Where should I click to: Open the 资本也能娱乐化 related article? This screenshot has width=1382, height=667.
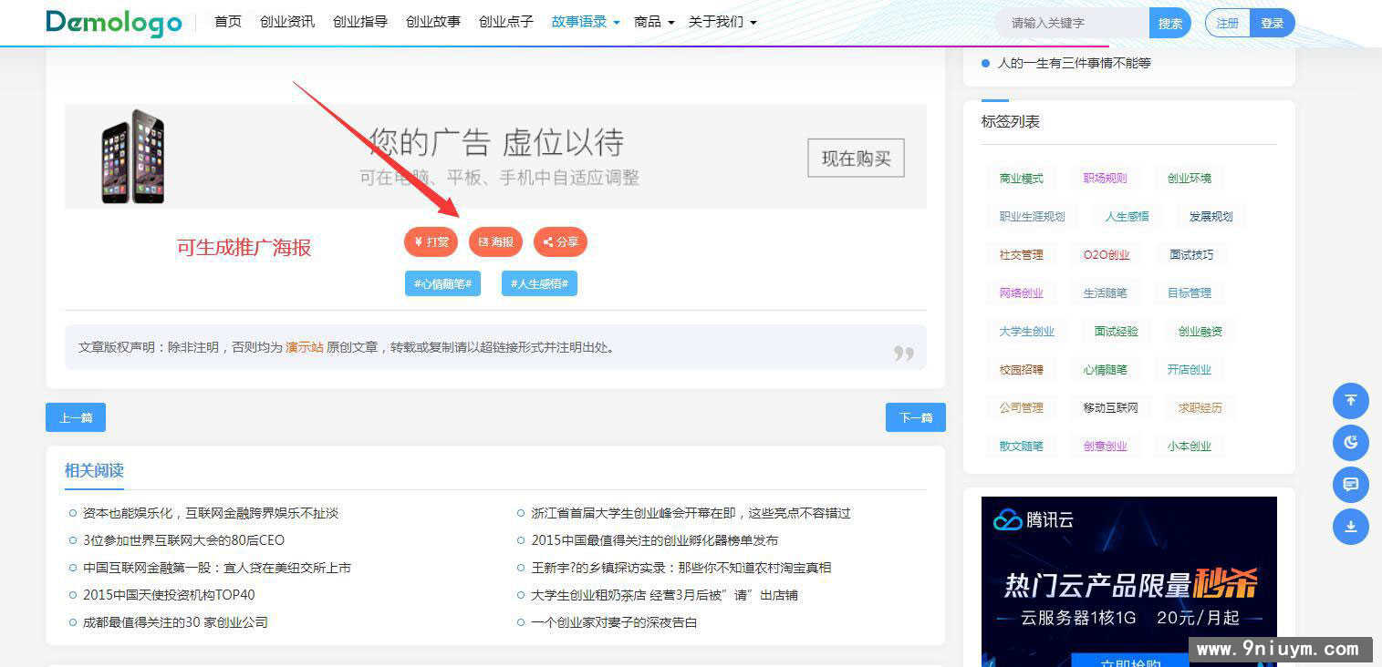click(x=213, y=513)
